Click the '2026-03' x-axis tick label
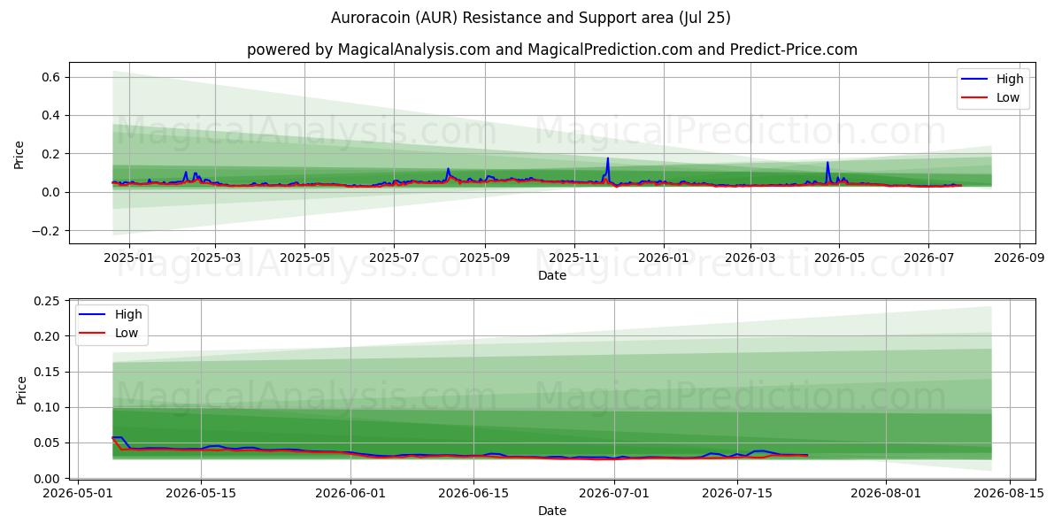 pos(750,260)
